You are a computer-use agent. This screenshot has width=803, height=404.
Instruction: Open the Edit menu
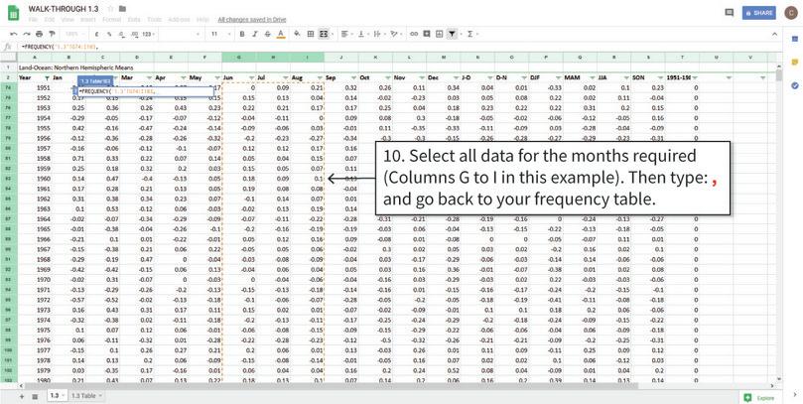click(50, 20)
